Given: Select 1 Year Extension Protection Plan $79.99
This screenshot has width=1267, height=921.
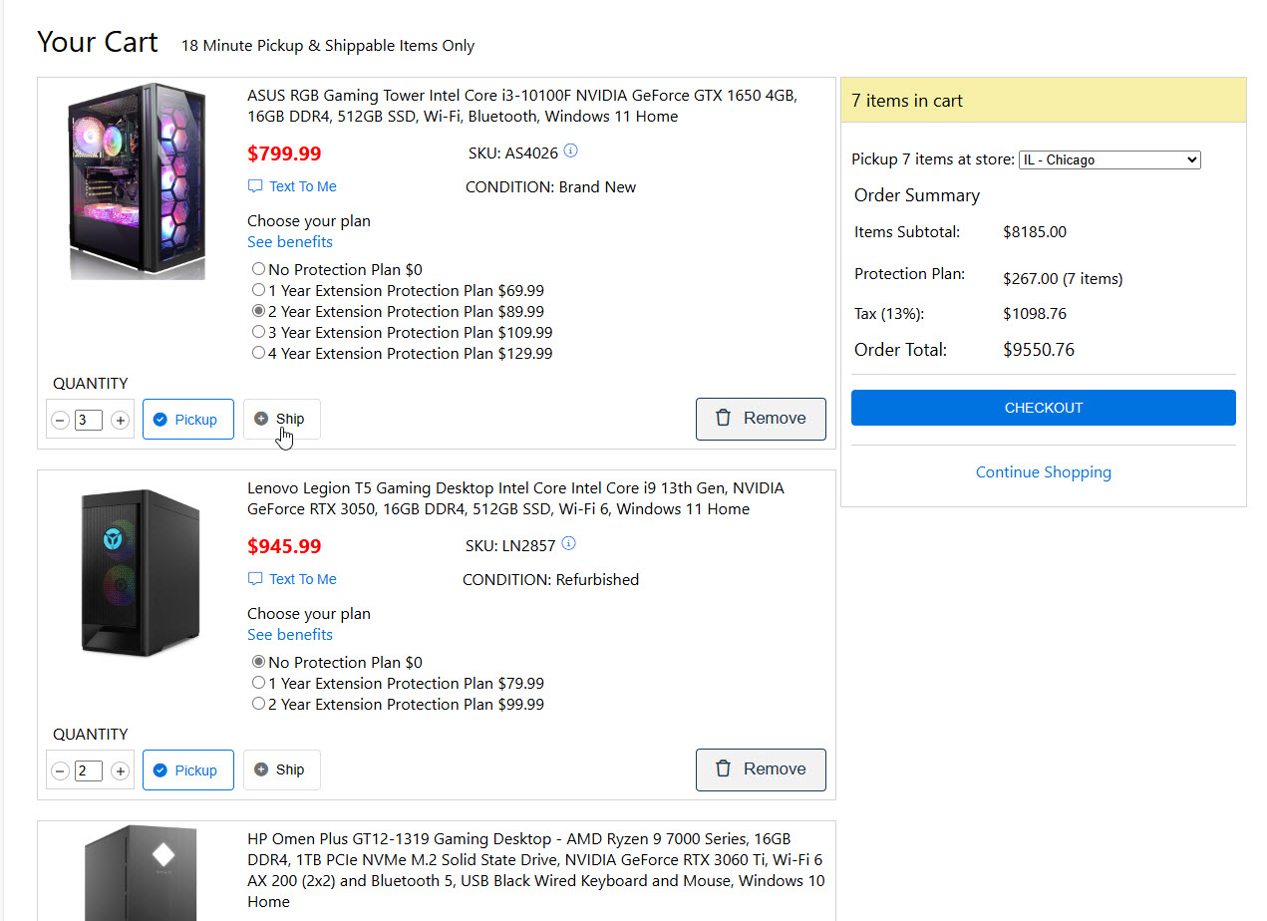Looking at the screenshot, I should (x=259, y=683).
